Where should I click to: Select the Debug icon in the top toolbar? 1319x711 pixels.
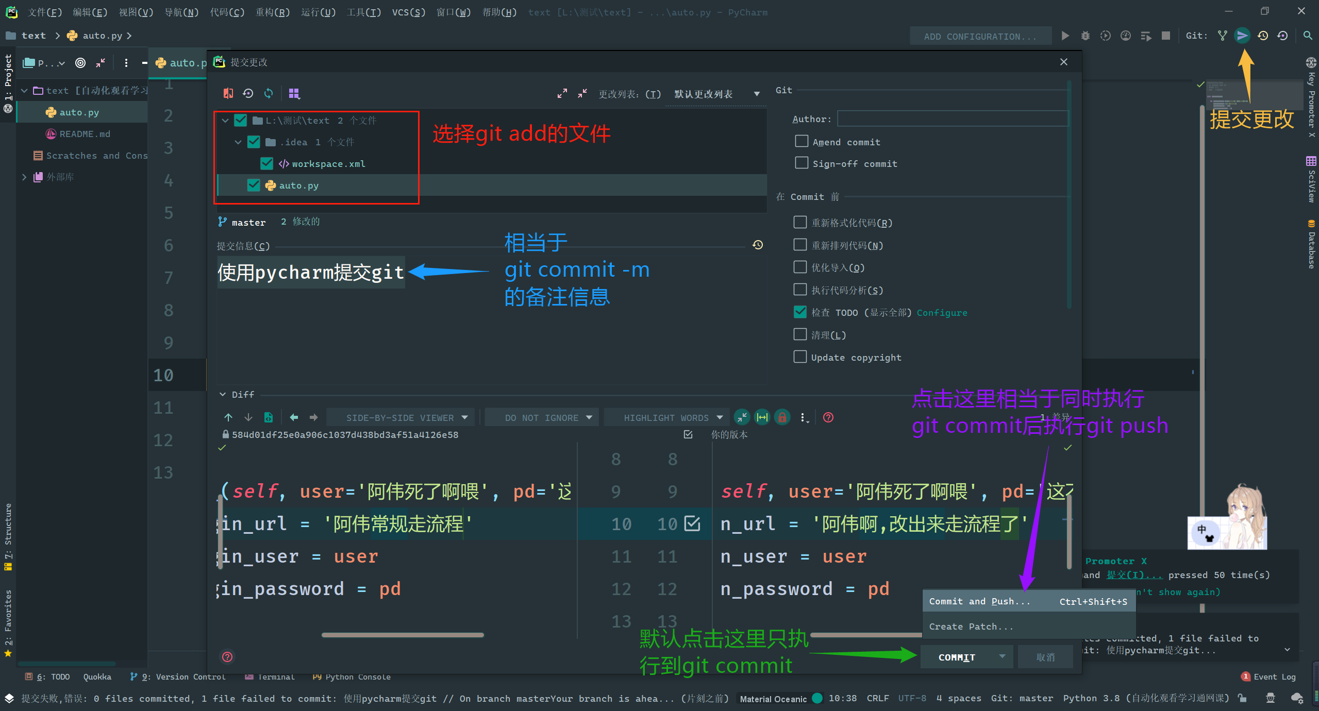(1086, 36)
